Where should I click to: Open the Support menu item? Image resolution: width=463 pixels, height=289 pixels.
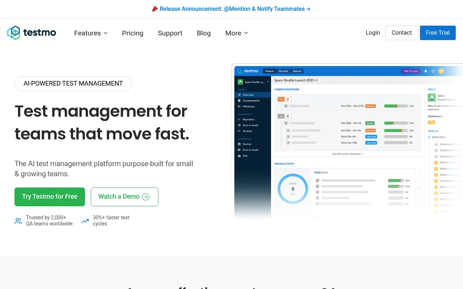pos(170,33)
